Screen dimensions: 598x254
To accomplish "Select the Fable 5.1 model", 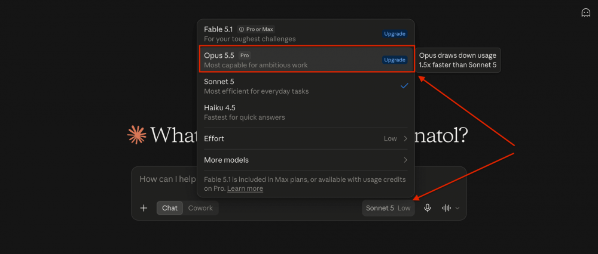I will click(306, 34).
